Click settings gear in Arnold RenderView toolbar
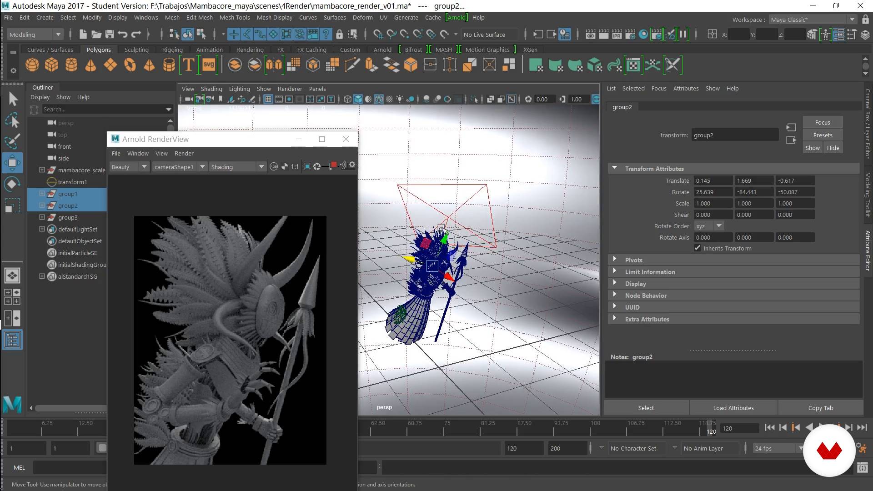This screenshot has height=491, width=873. click(352, 165)
